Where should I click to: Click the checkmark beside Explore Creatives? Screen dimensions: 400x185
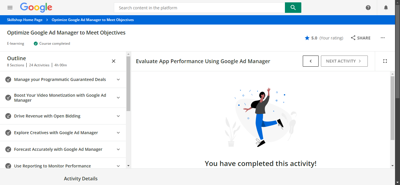(8, 133)
